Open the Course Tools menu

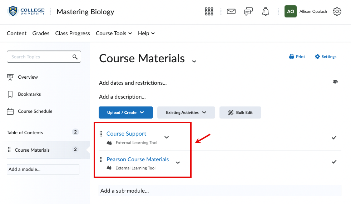click(x=114, y=33)
